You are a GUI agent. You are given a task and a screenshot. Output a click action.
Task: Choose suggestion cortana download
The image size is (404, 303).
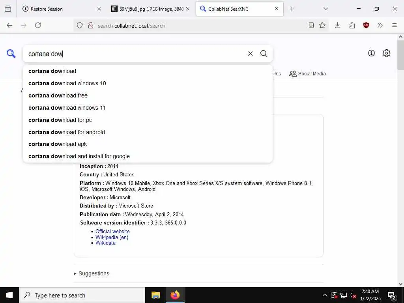coord(148,71)
